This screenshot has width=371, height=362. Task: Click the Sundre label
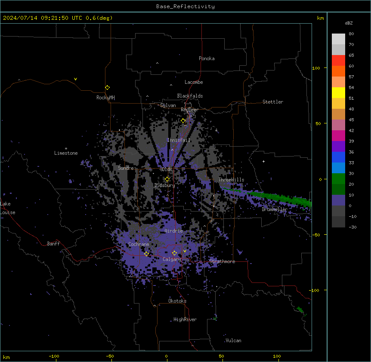[x=126, y=168]
